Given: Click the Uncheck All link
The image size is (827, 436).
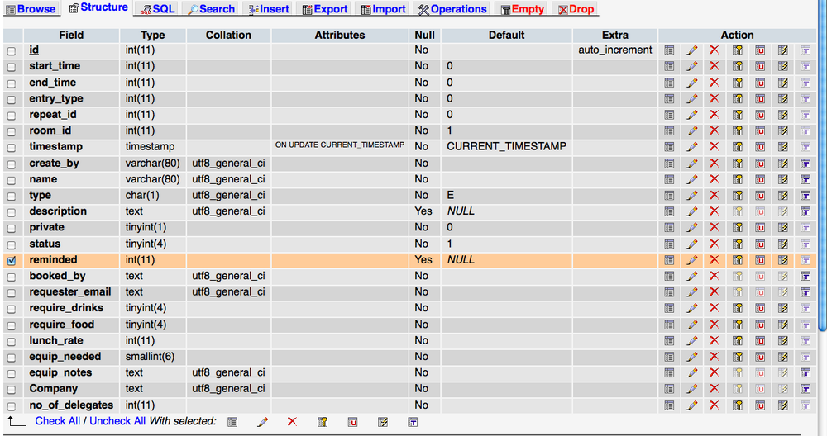Looking at the screenshot, I should [117, 421].
